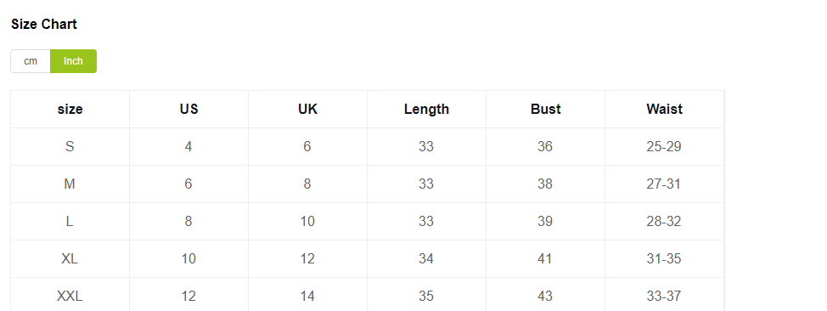Click the US column header
Screen dimensions: 827x311
click(188, 110)
